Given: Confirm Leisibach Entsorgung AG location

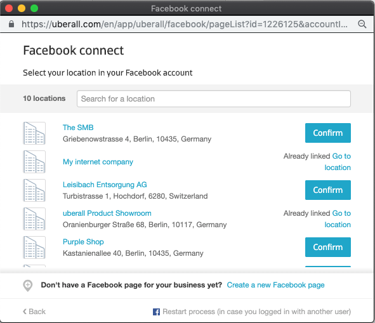Looking at the screenshot, I should [x=328, y=190].
